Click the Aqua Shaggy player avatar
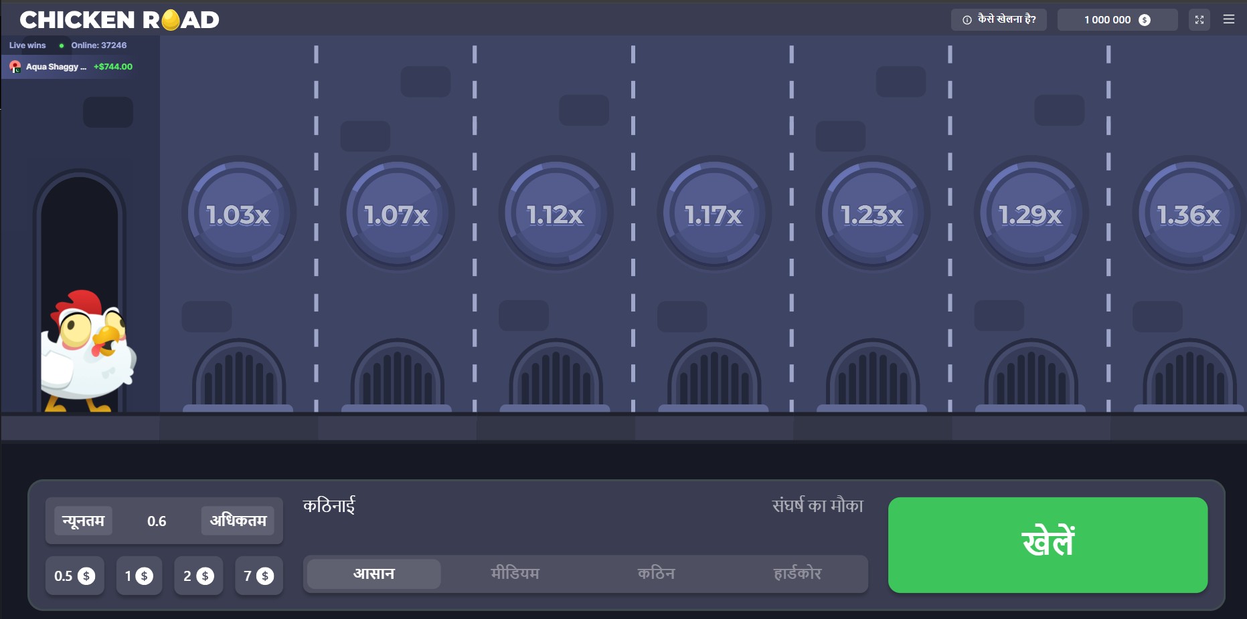The height and width of the screenshot is (619, 1247). click(x=15, y=67)
